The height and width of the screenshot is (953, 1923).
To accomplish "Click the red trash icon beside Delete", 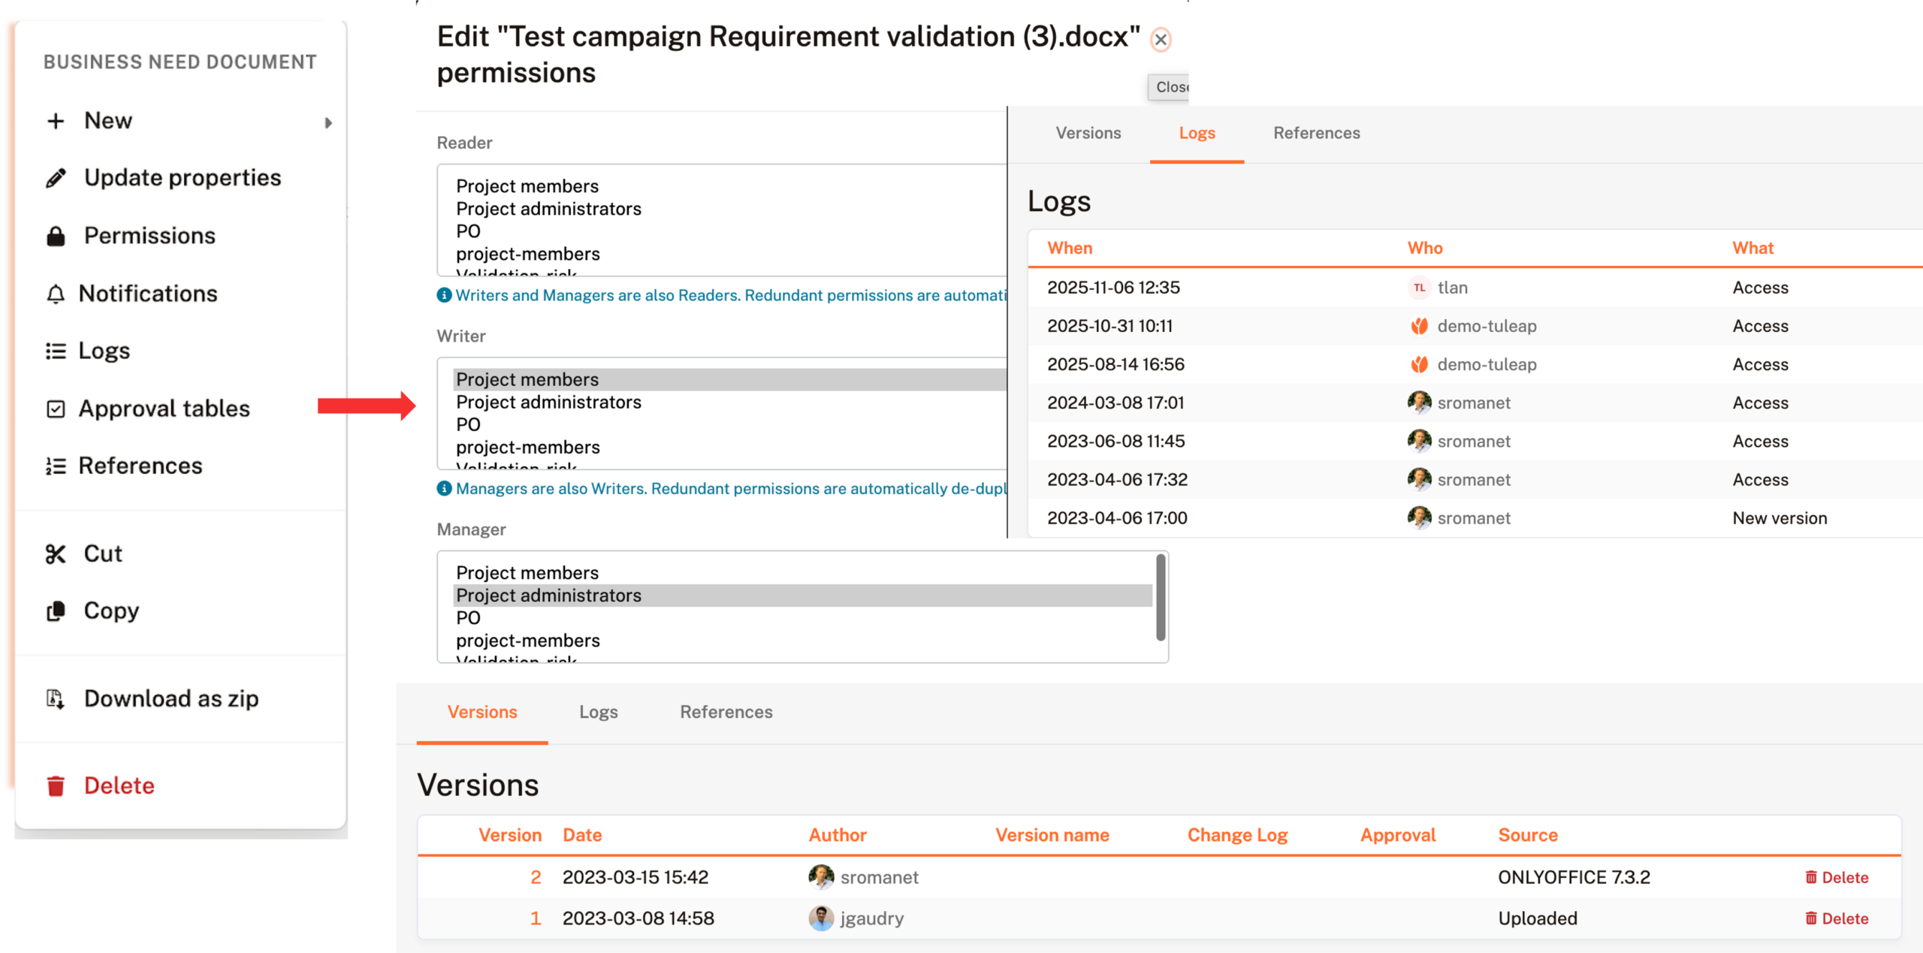I will [x=56, y=786].
